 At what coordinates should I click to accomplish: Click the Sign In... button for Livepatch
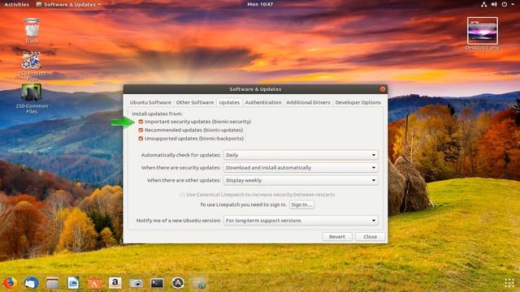(301, 204)
